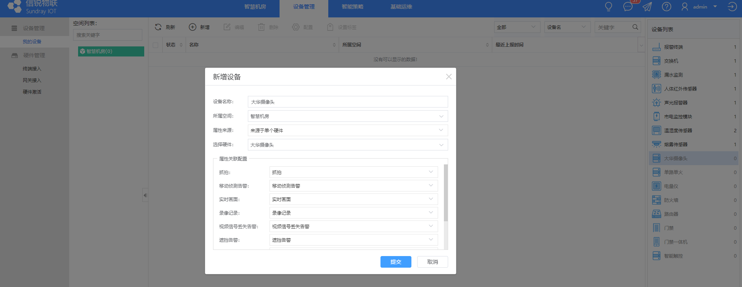Open 网关接入 in sidebar
The width and height of the screenshot is (742, 287).
click(x=32, y=80)
